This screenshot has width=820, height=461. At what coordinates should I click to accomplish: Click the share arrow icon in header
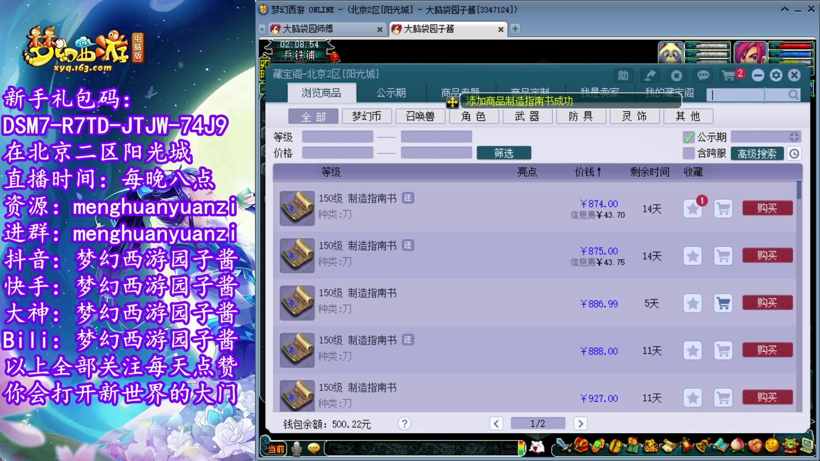(x=650, y=76)
